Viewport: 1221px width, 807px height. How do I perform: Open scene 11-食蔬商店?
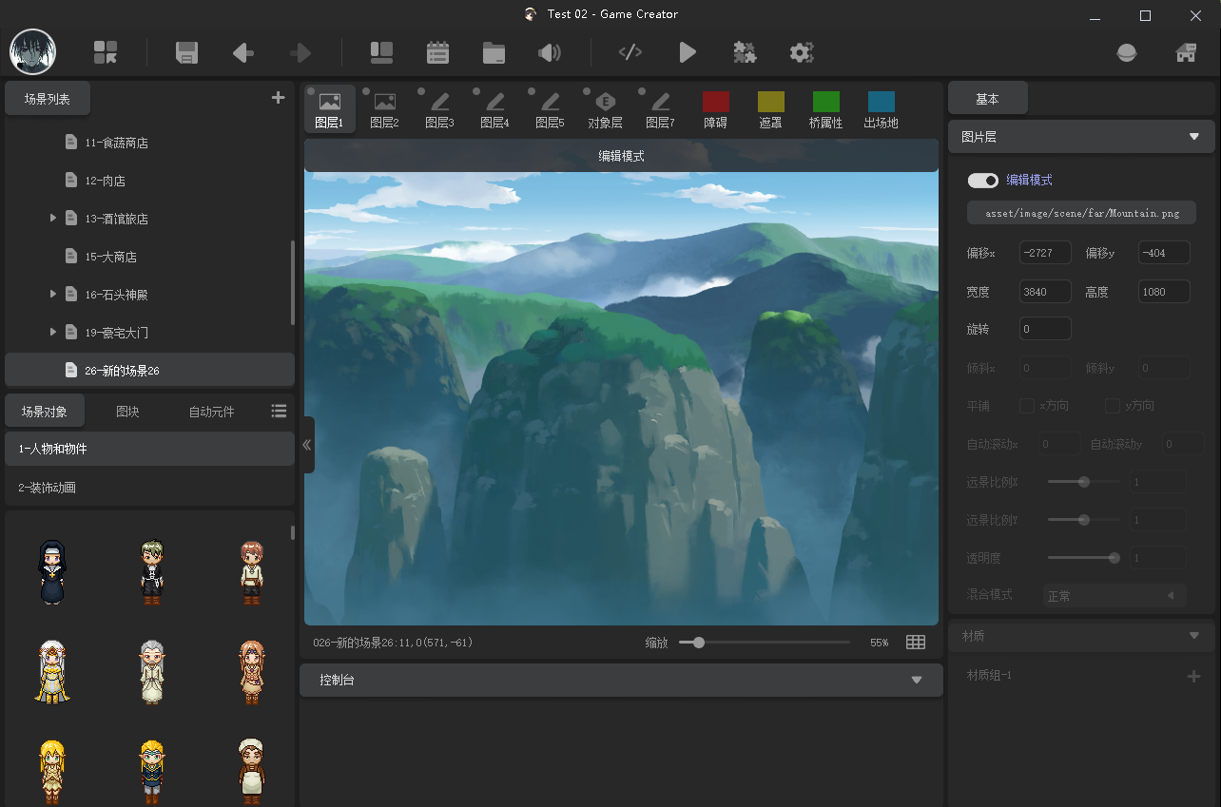click(149, 143)
